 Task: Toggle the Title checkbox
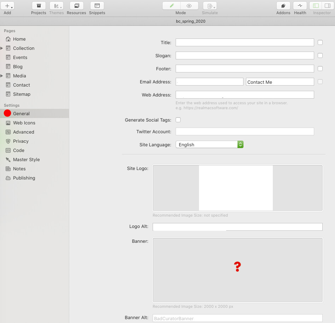pyautogui.click(x=320, y=42)
